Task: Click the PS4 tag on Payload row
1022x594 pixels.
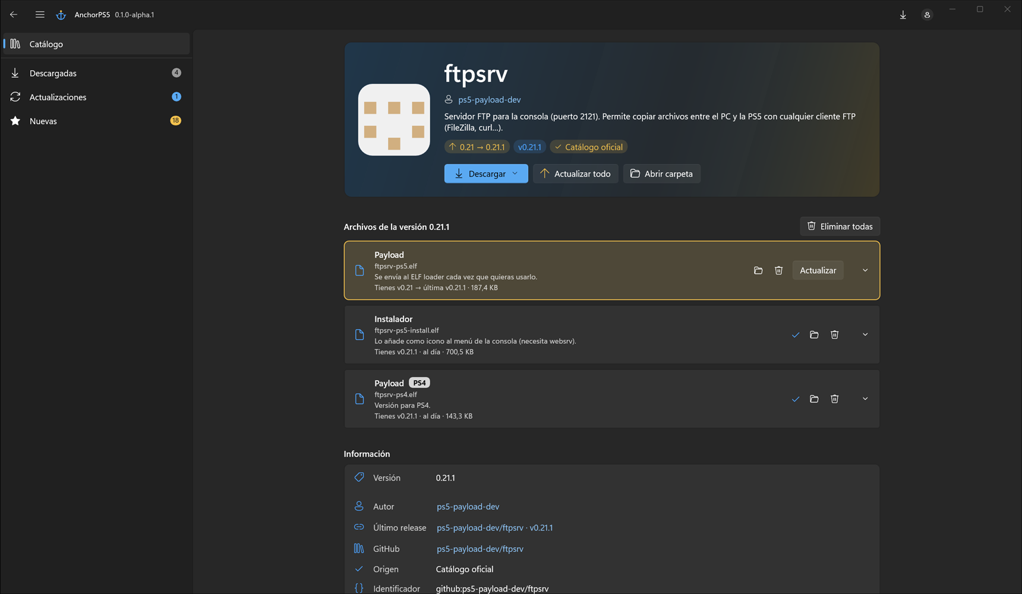Action: pyautogui.click(x=419, y=383)
